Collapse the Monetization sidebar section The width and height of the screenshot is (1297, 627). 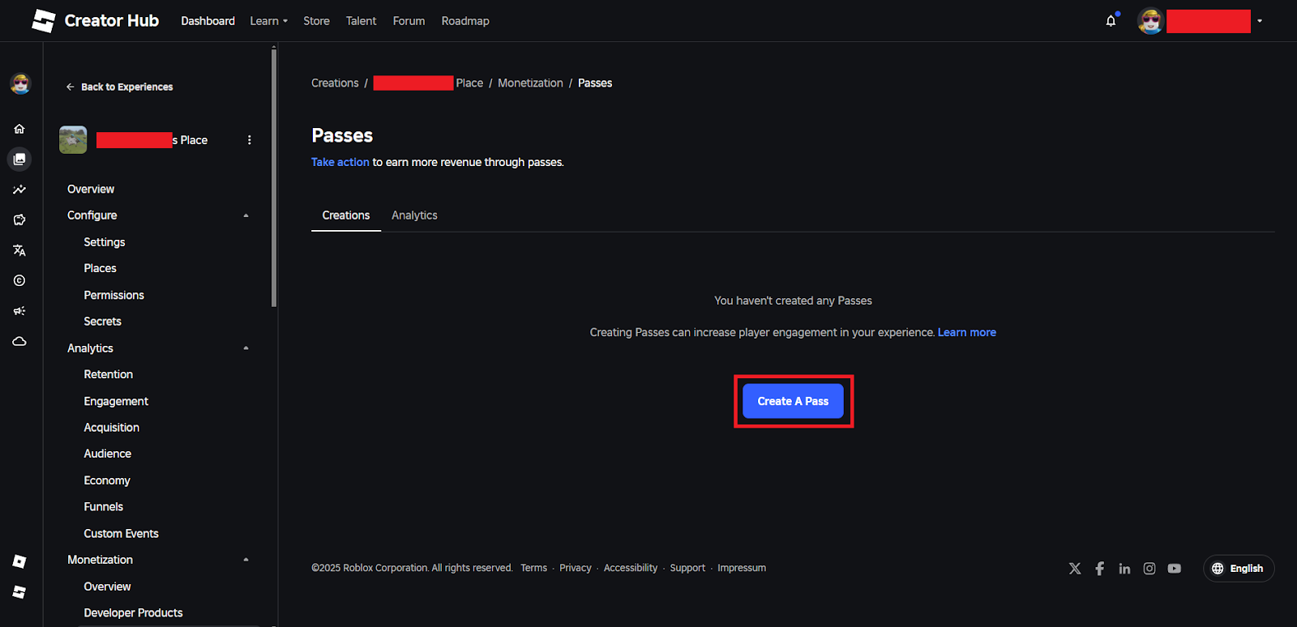(246, 560)
